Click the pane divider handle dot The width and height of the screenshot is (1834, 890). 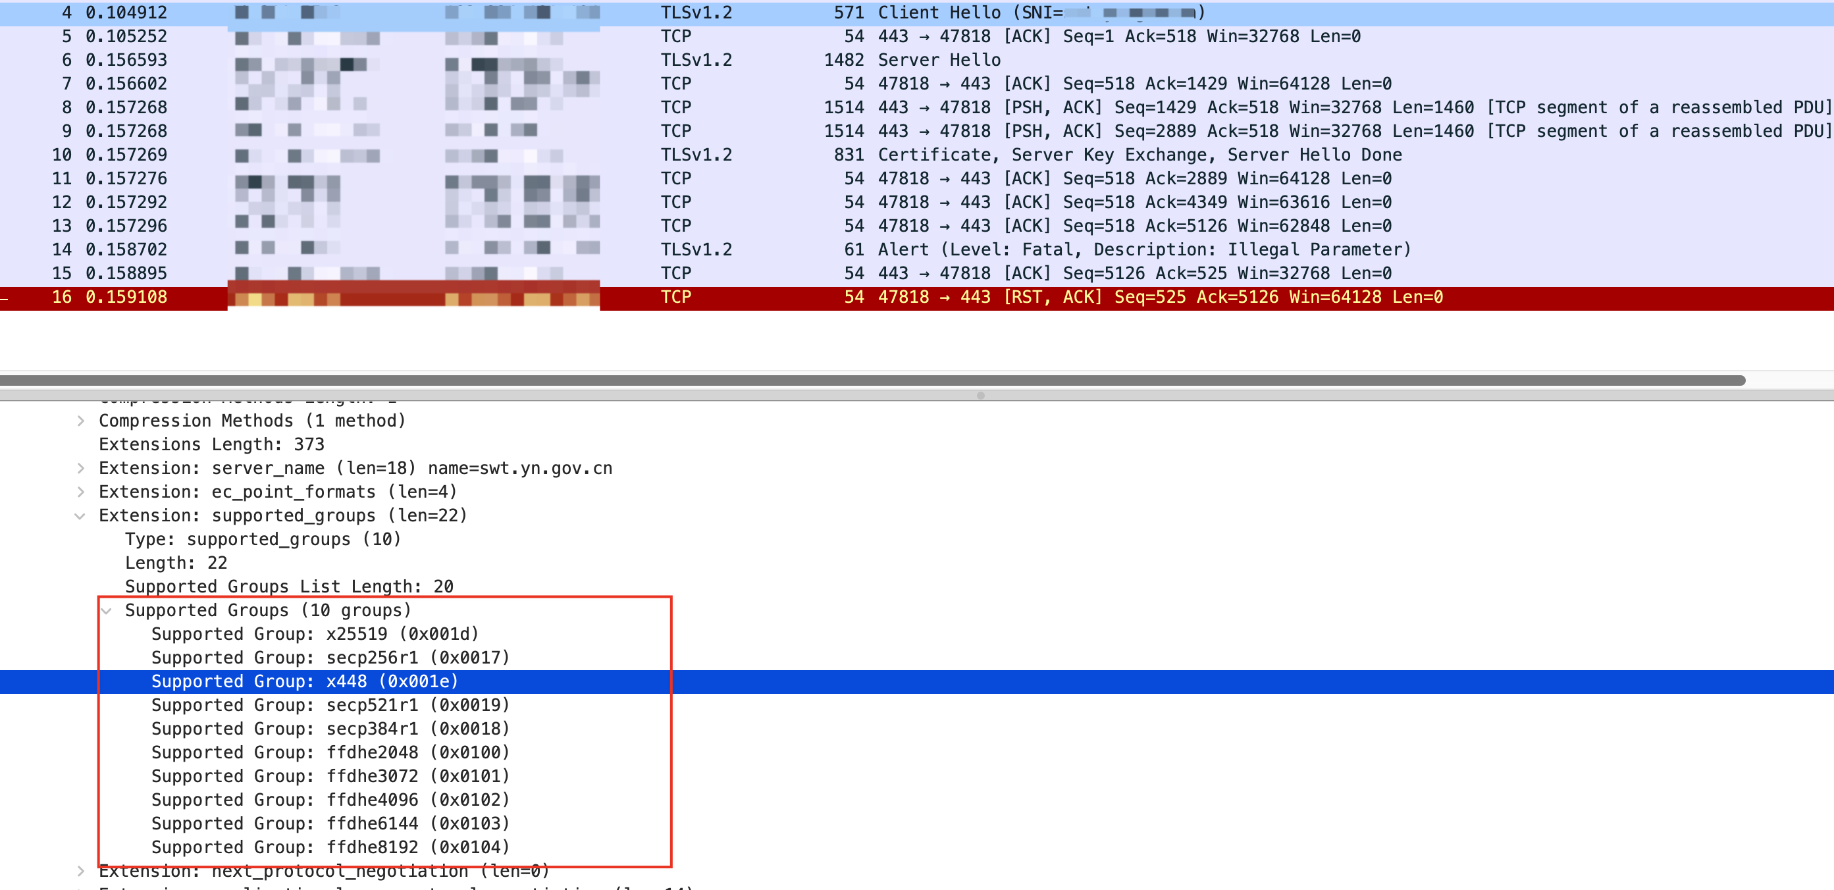[x=980, y=396]
